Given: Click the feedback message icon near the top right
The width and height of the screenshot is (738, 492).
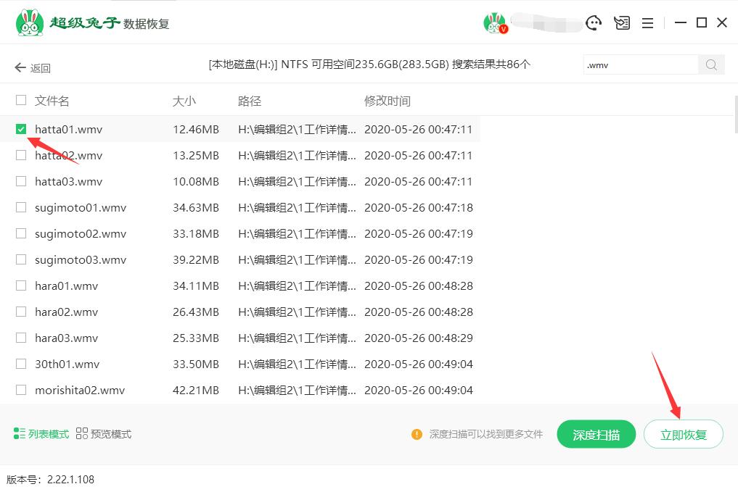Looking at the screenshot, I should (x=622, y=22).
